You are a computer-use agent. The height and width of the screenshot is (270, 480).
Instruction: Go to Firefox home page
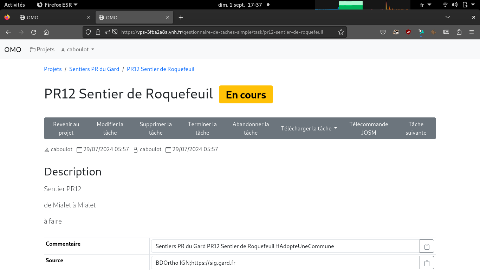46,32
